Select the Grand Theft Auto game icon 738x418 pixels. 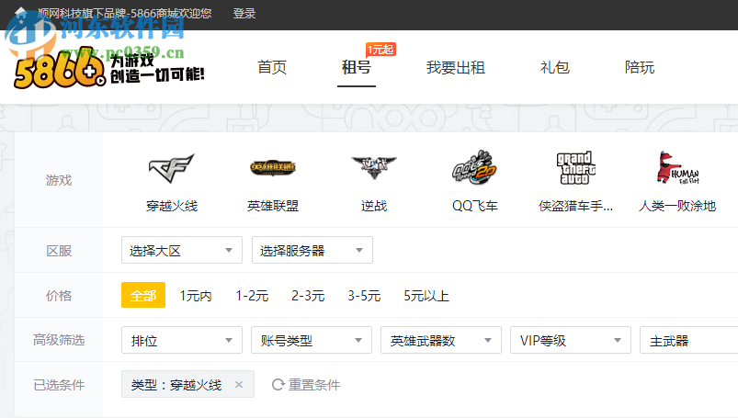[x=575, y=168]
